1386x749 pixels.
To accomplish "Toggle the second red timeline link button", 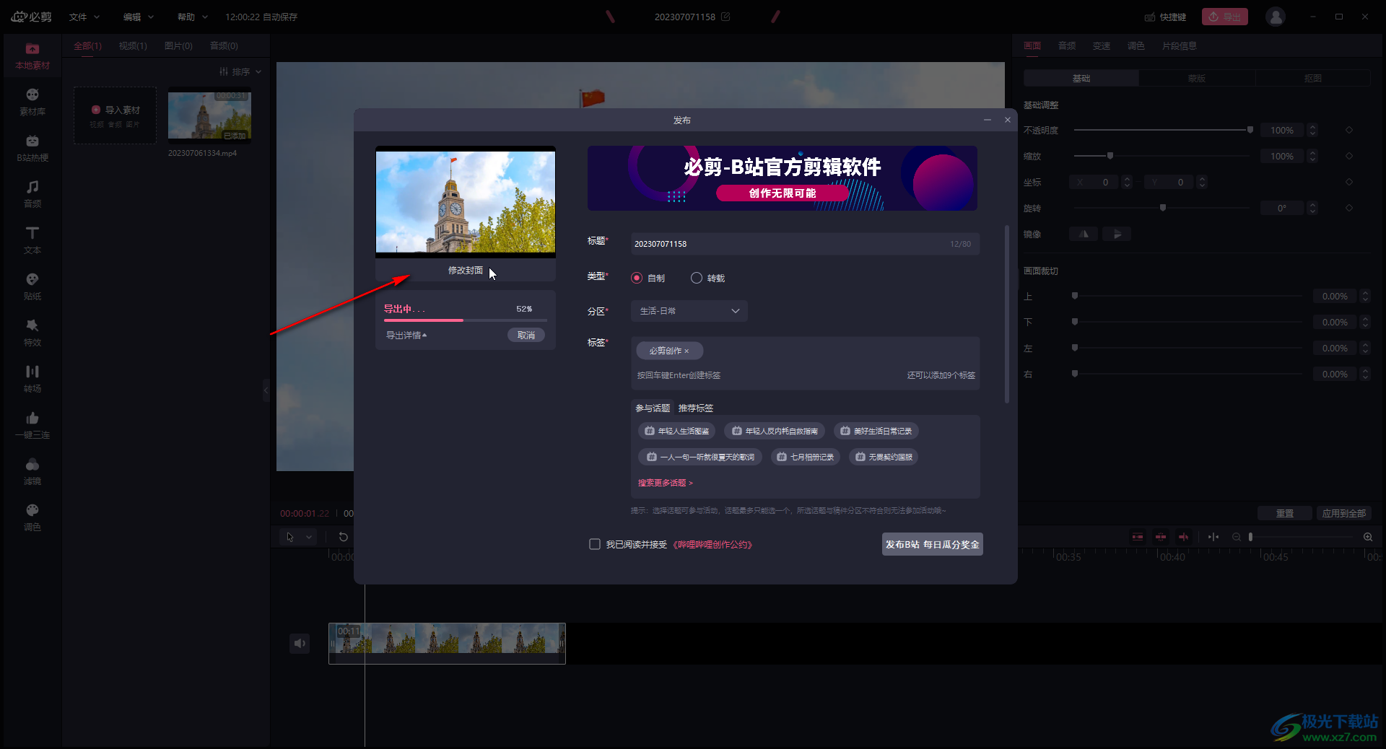I will (1161, 537).
